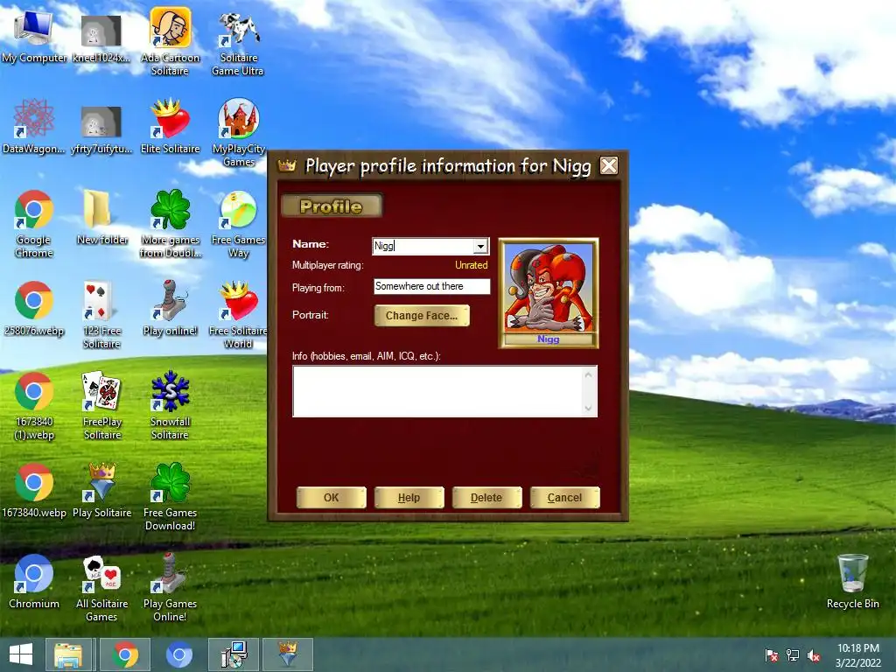Open the network status tray icon

click(793, 655)
